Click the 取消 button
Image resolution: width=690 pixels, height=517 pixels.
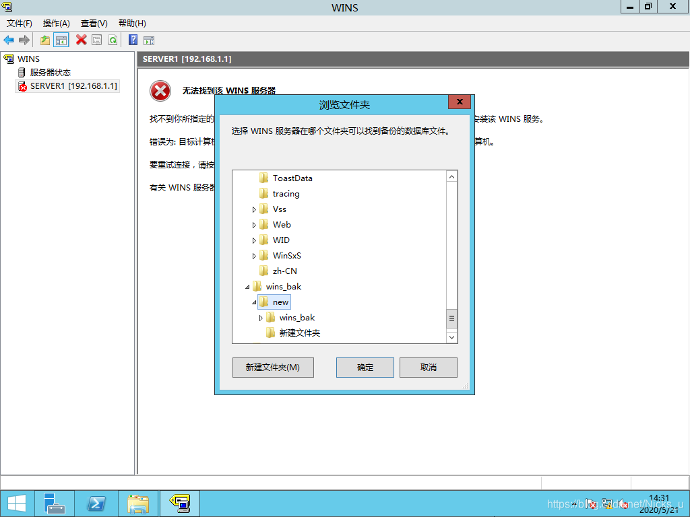pos(428,367)
